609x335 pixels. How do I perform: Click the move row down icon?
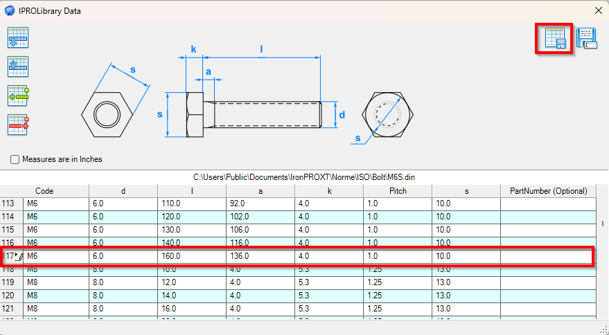[x=18, y=37]
